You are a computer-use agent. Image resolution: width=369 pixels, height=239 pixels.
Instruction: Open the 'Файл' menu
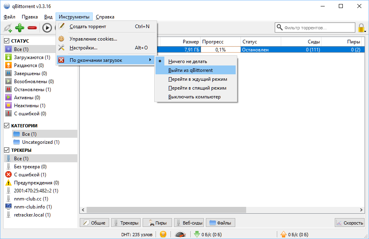pyautogui.click(x=9, y=17)
